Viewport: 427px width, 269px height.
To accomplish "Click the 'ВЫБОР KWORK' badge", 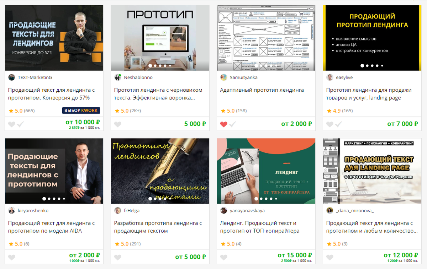I will (x=81, y=111).
